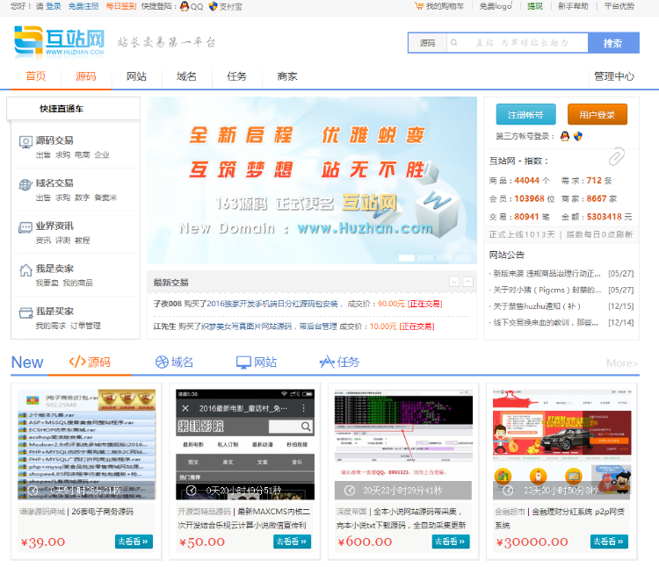Click 我的商品 under 我是卖家
659x567 pixels.
[x=77, y=283]
